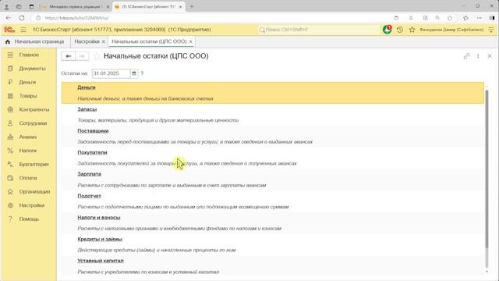This screenshot has width=499, height=281.
Task: Click the search field Поиск Ctrl+Shift+F
Action: (x=318, y=30)
